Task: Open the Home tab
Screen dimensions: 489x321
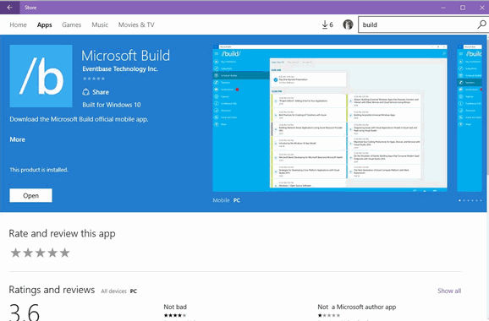Action: click(x=18, y=24)
